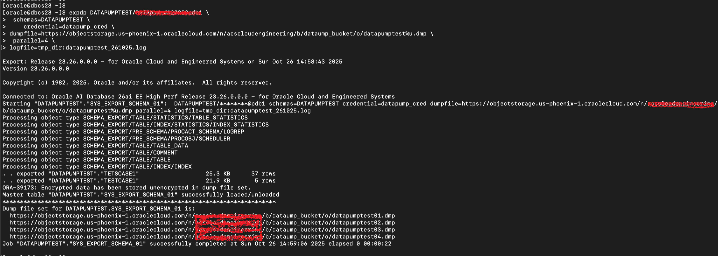
Task: Click the credential=datapump_cred parameter
Action: tap(66, 27)
